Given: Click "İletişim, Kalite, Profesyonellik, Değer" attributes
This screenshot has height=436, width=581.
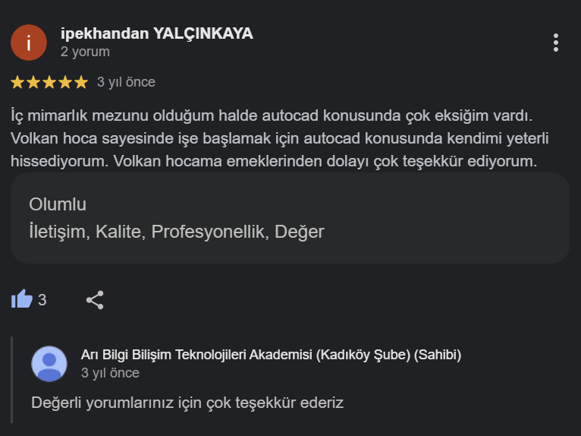Looking at the screenshot, I should (x=176, y=232).
